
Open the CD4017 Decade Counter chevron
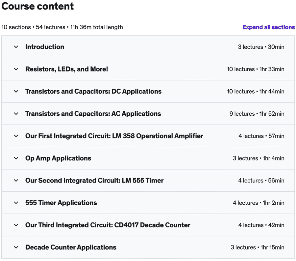click(x=16, y=225)
